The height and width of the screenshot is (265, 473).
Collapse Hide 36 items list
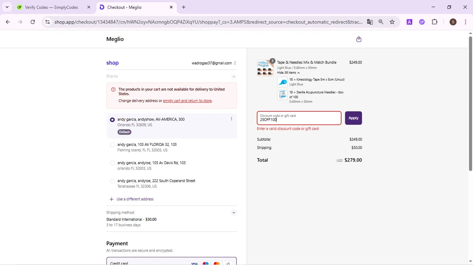288,73
